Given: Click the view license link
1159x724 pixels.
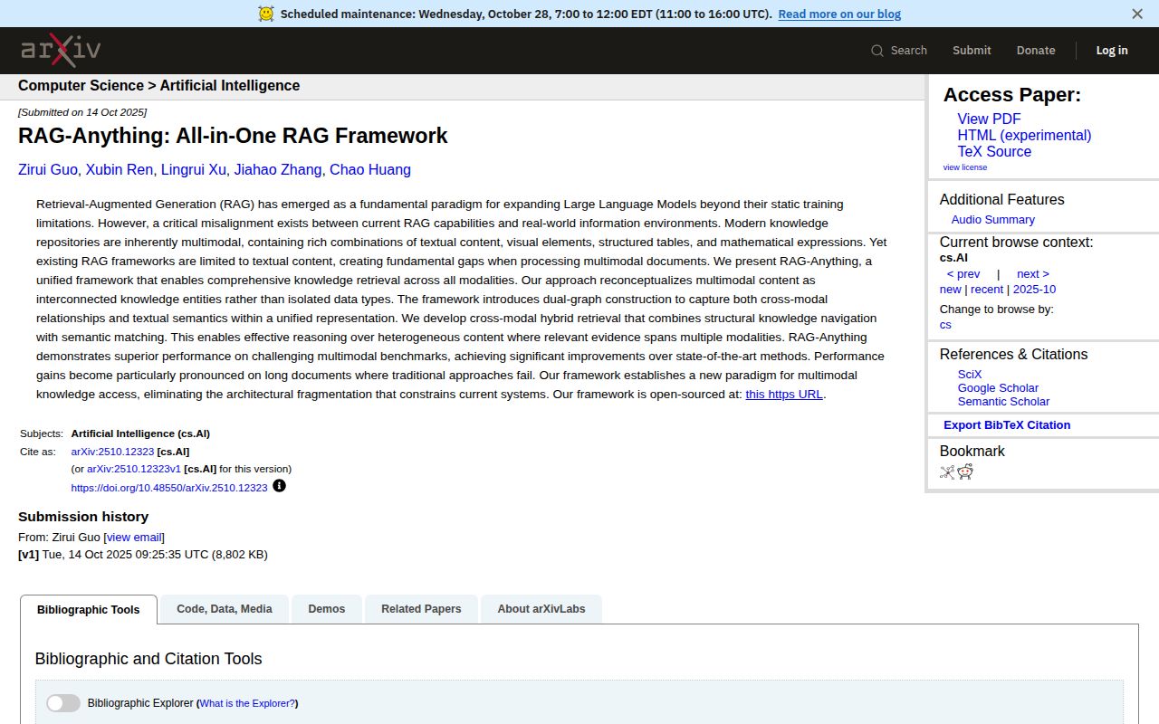Looking at the screenshot, I should pyautogui.click(x=965, y=167).
